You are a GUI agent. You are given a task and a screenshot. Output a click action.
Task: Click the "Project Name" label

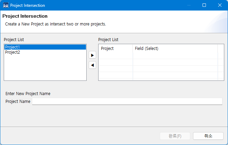18,102
